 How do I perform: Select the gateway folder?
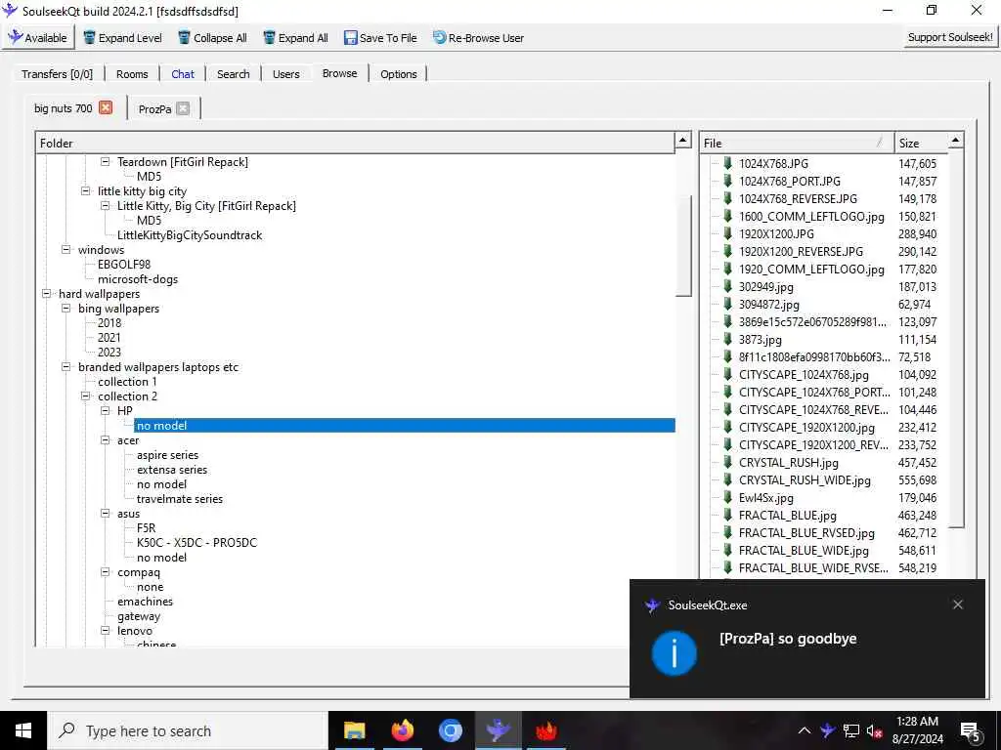click(139, 617)
